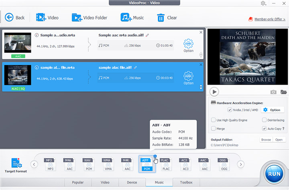Add a Video Folder
This screenshot has width=289, height=190.
90,18
